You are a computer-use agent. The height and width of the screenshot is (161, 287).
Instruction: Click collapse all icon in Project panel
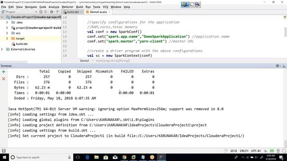pyautogui.click(x=45, y=12)
